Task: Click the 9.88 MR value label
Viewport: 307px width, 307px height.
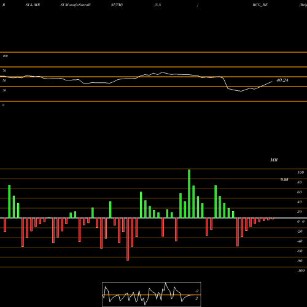Action: point(284,180)
